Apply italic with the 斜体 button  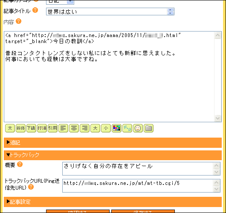pyautogui.click(x=20, y=128)
